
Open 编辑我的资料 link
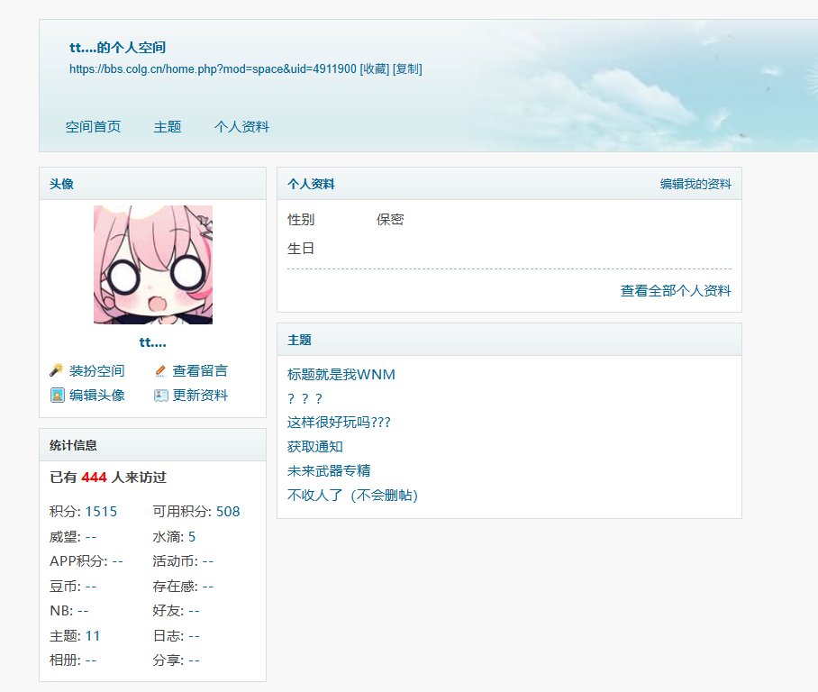[x=695, y=184]
